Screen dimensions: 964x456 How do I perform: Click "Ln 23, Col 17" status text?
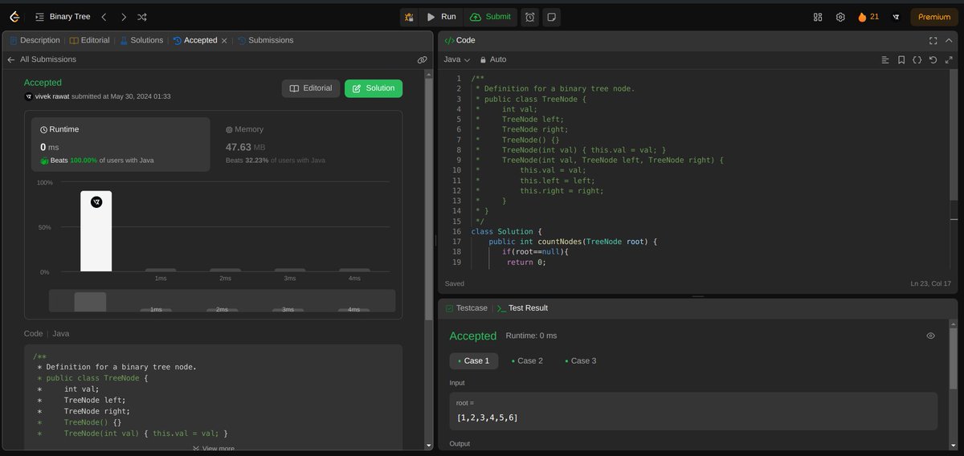pos(931,283)
